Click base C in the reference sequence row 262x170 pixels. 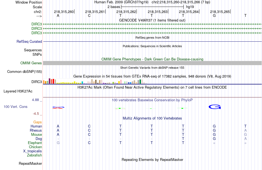(x=89, y=15)
